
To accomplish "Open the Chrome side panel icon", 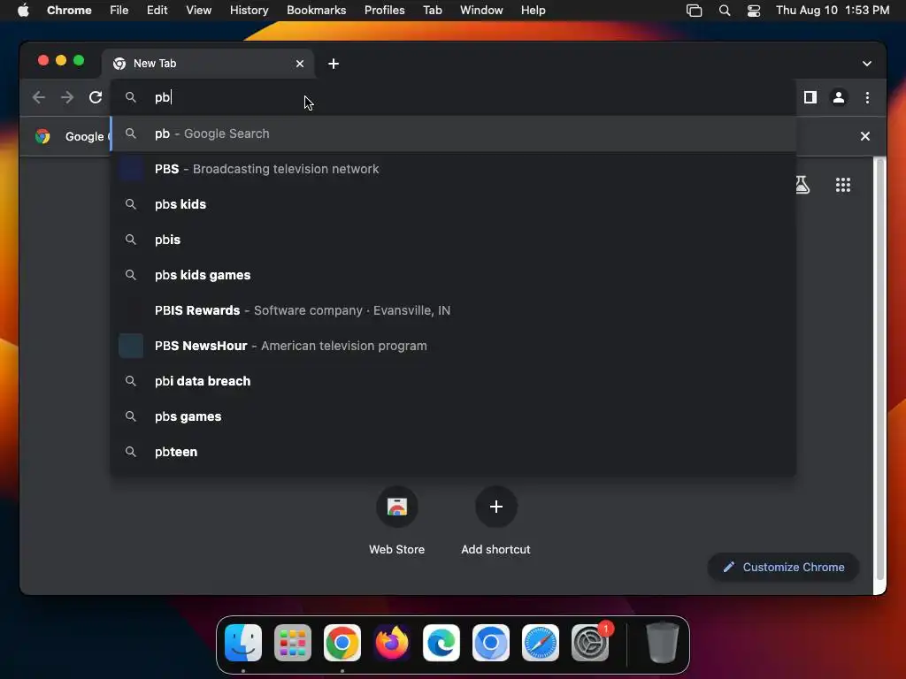I will (810, 97).
